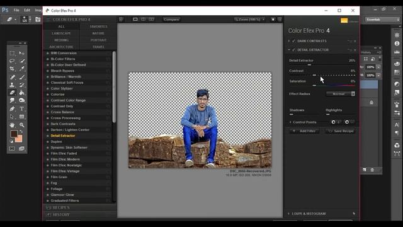Click the Quick Mask mode icon
Viewport: 403px width, 227px height.
pyautogui.click(x=12, y=149)
